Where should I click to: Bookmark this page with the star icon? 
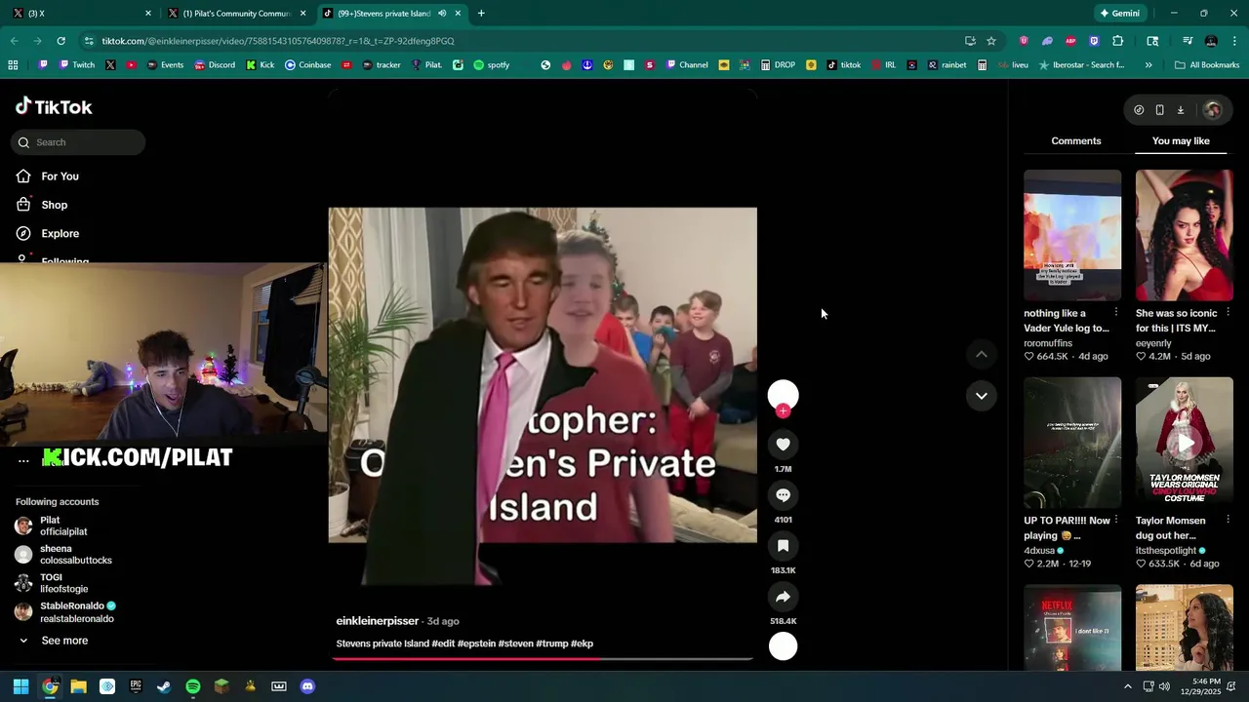coord(991,41)
